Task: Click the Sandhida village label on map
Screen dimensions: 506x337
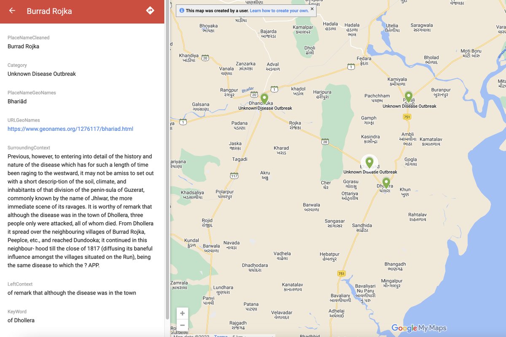Action: coord(362,228)
